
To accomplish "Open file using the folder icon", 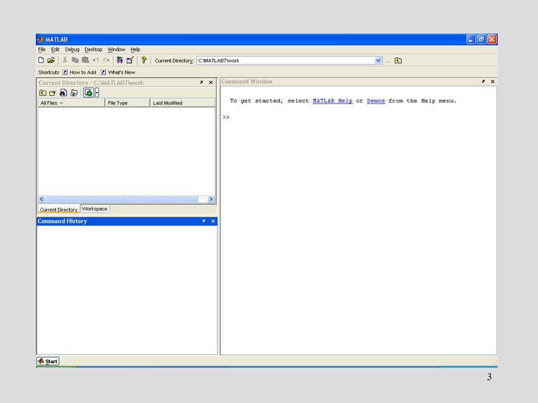I will pos(51,60).
